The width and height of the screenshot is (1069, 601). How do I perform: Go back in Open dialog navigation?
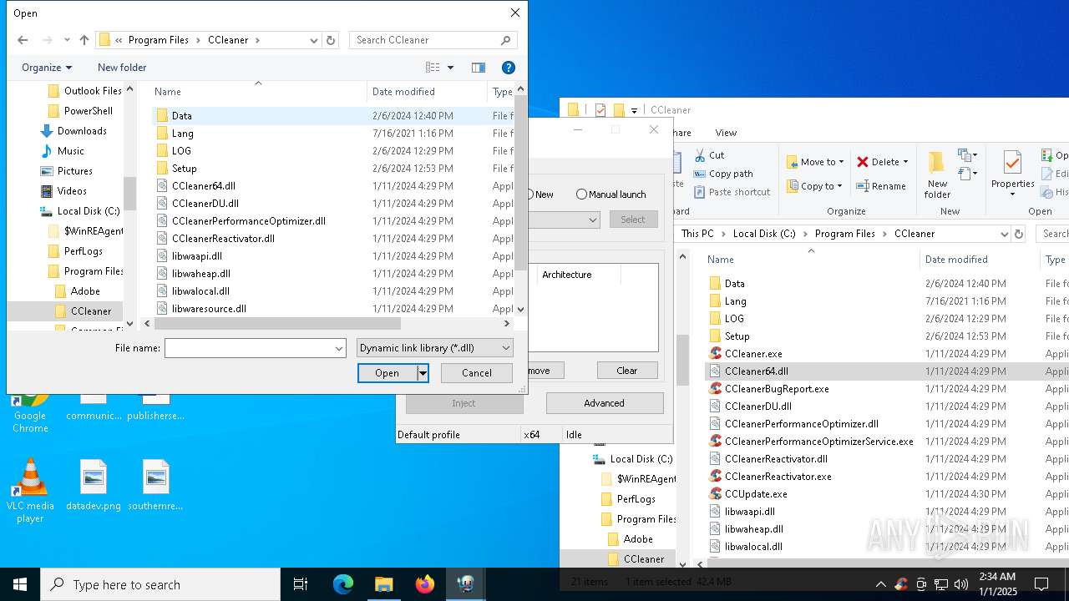coord(23,40)
